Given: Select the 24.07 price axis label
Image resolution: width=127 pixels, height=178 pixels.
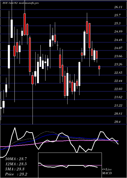Looking at the screenshot, I should click(118, 48).
